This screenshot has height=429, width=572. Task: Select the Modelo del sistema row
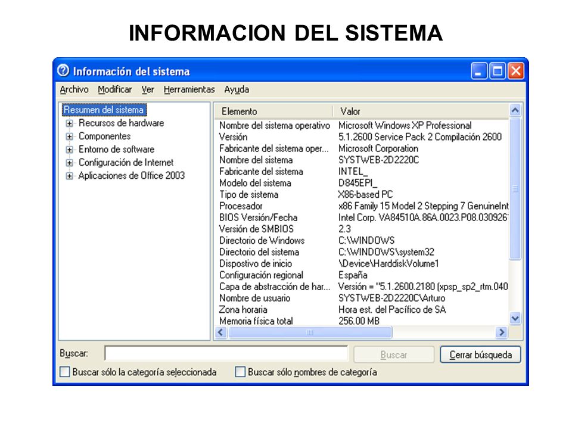pos(362,183)
